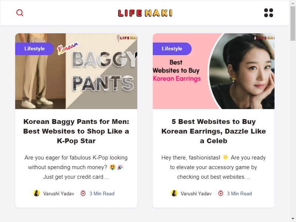Click the 3 Min Read label on earrings card
The image size is (296, 222).
point(239,194)
